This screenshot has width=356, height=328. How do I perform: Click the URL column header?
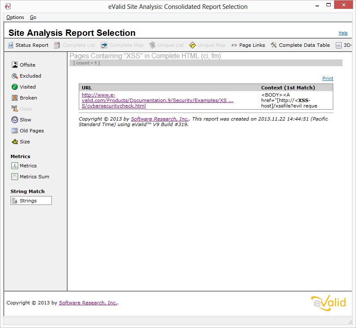coord(87,88)
